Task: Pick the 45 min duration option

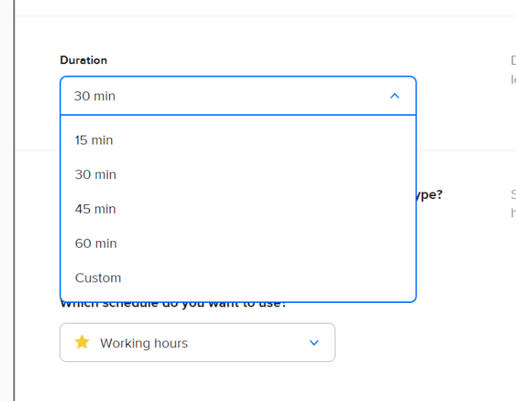Action: 95,209
